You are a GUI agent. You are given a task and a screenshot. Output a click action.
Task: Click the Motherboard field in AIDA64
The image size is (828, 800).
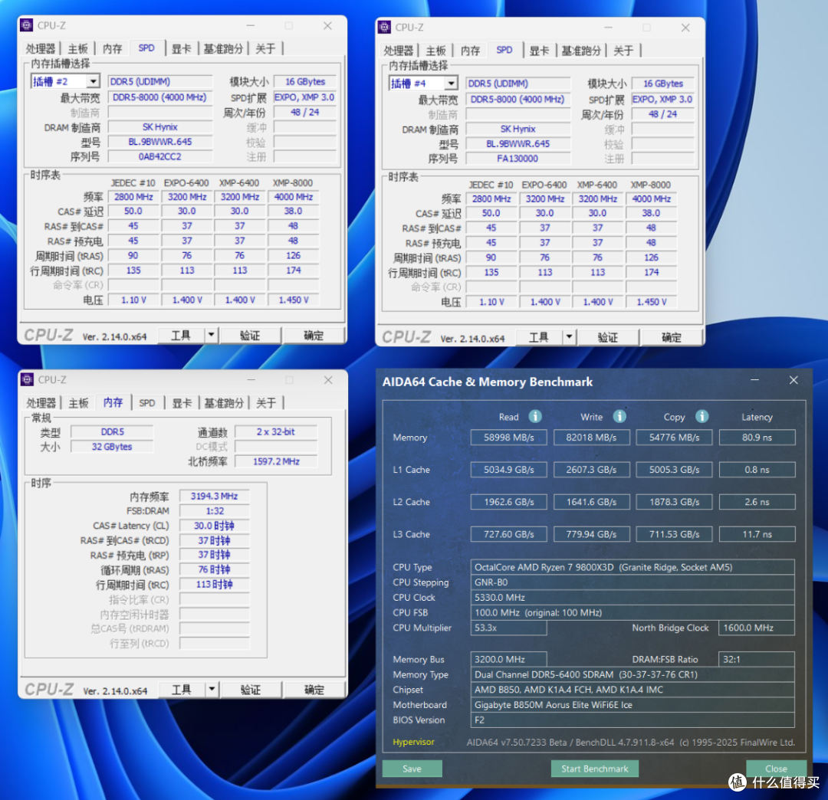pyautogui.click(x=632, y=704)
